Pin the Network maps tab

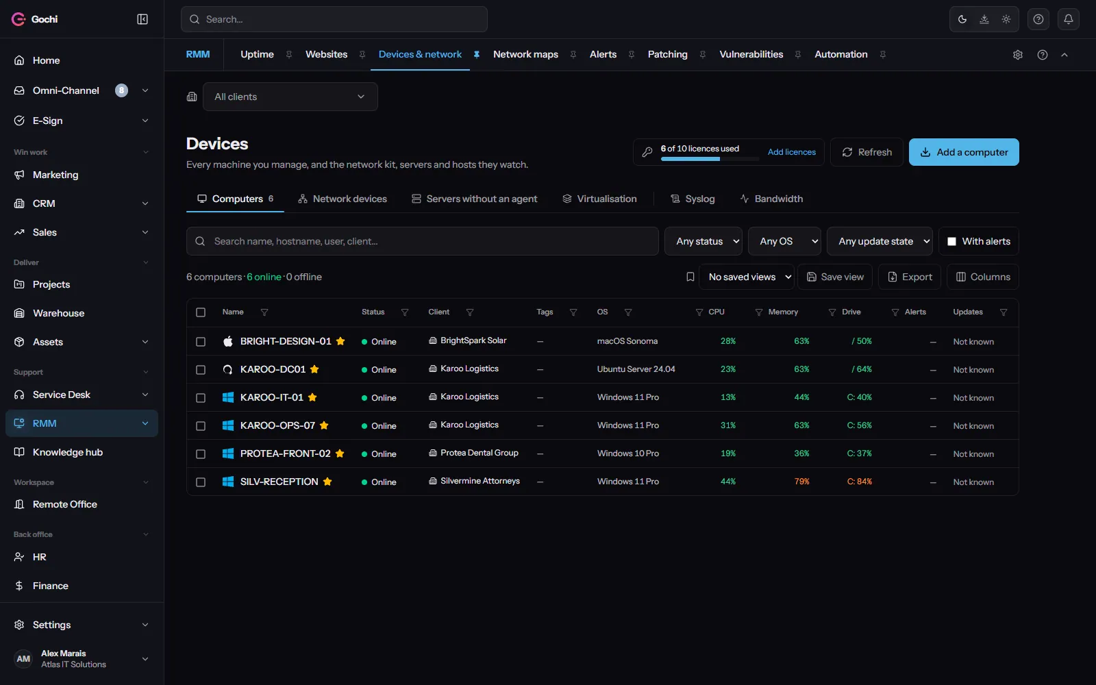point(573,55)
